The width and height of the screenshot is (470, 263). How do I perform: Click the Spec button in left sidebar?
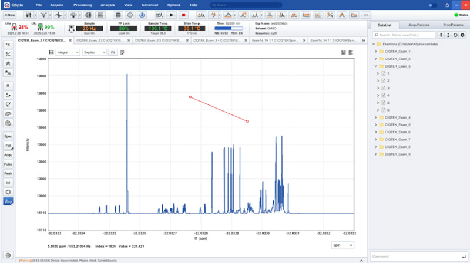tap(8, 136)
